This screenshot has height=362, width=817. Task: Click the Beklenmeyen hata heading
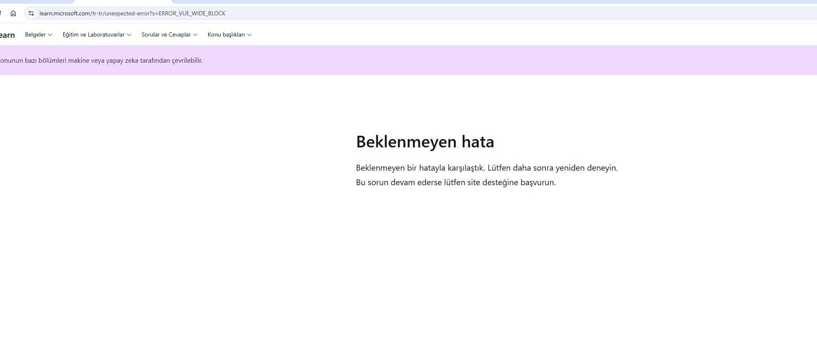tap(425, 142)
